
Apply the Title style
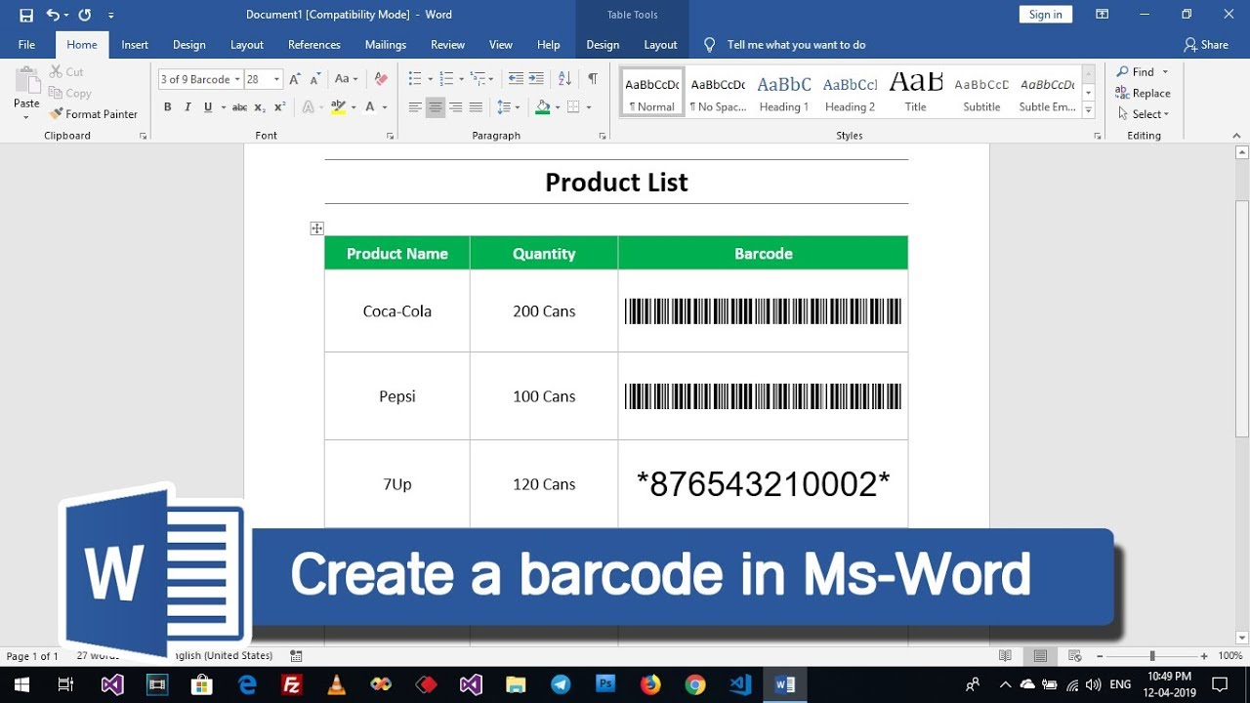(915, 93)
